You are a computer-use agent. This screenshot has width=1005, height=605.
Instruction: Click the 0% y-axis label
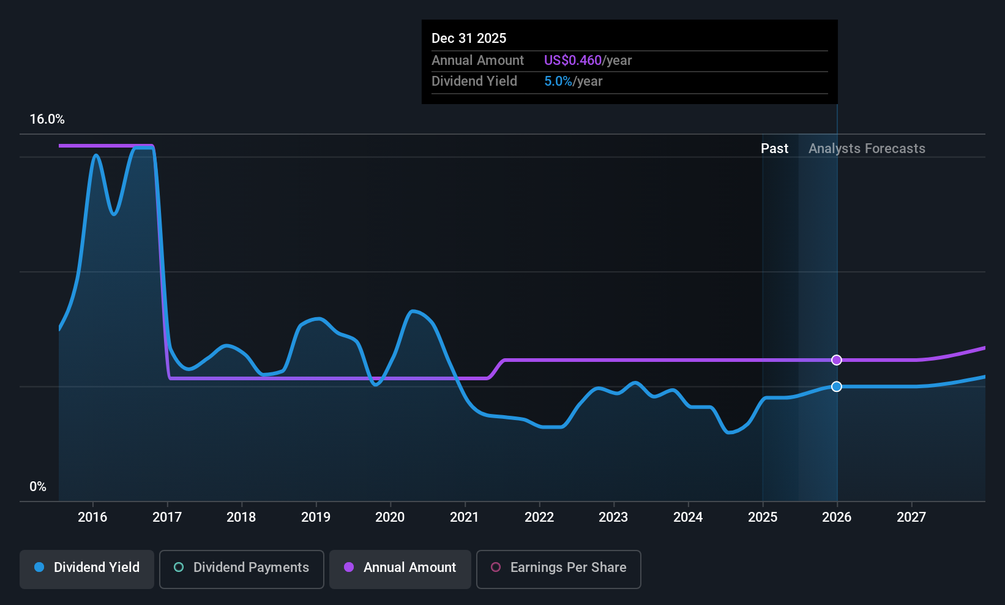tap(38, 487)
